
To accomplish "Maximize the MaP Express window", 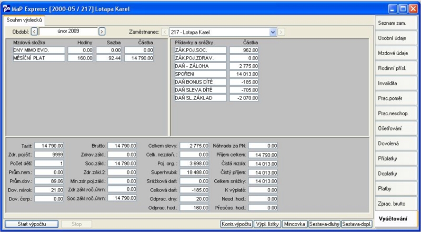I will (x=403, y=9).
